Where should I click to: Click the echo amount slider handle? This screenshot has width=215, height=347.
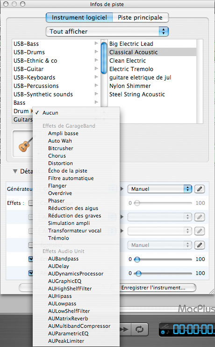coord(137,259)
